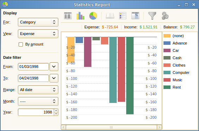
Task: Open the View Expense dropdown
Action: point(38,34)
